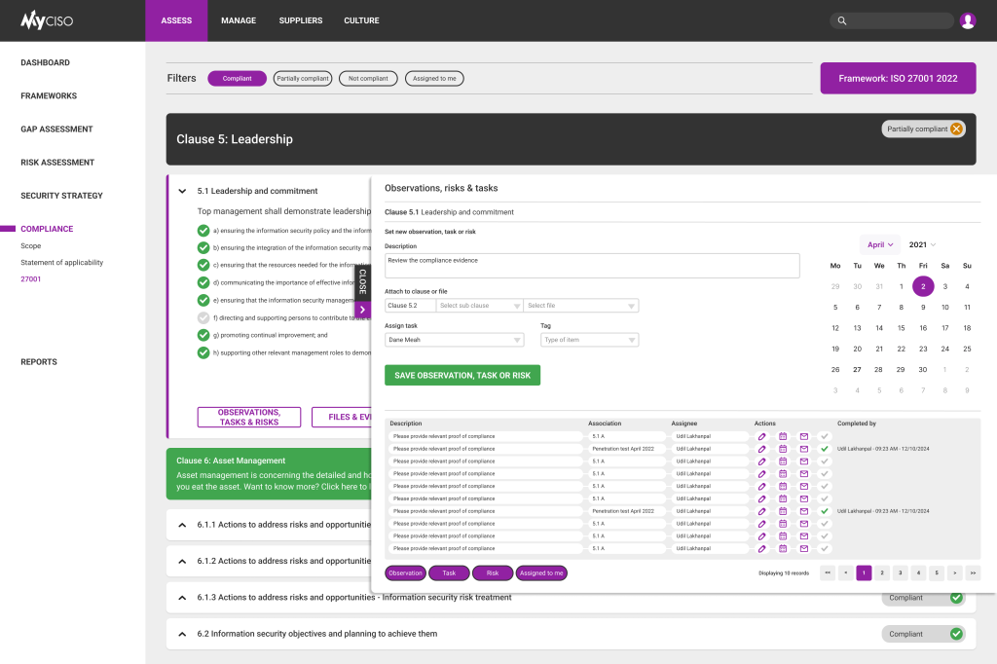
Task: Click SAVE OBSERVATION, TASK OR RISK
Action: click(462, 374)
